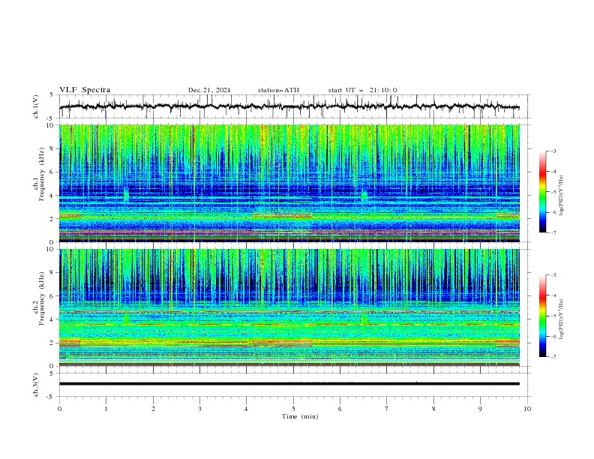The width and height of the screenshot is (594, 459).
Task: Click the "ch.1(V)" waveform axis label
Action: [x=36, y=106]
